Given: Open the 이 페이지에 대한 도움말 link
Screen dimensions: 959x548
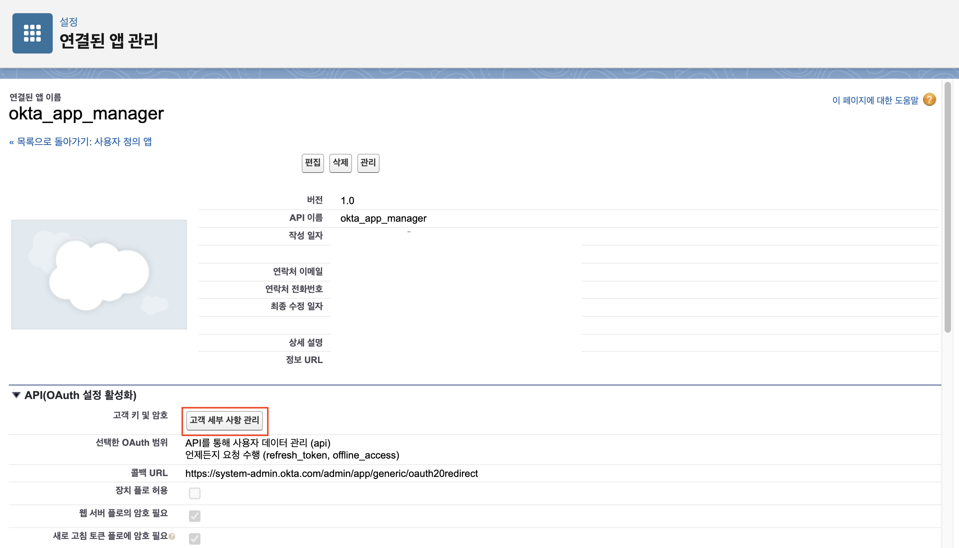Looking at the screenshot, I should coord(875,100).
